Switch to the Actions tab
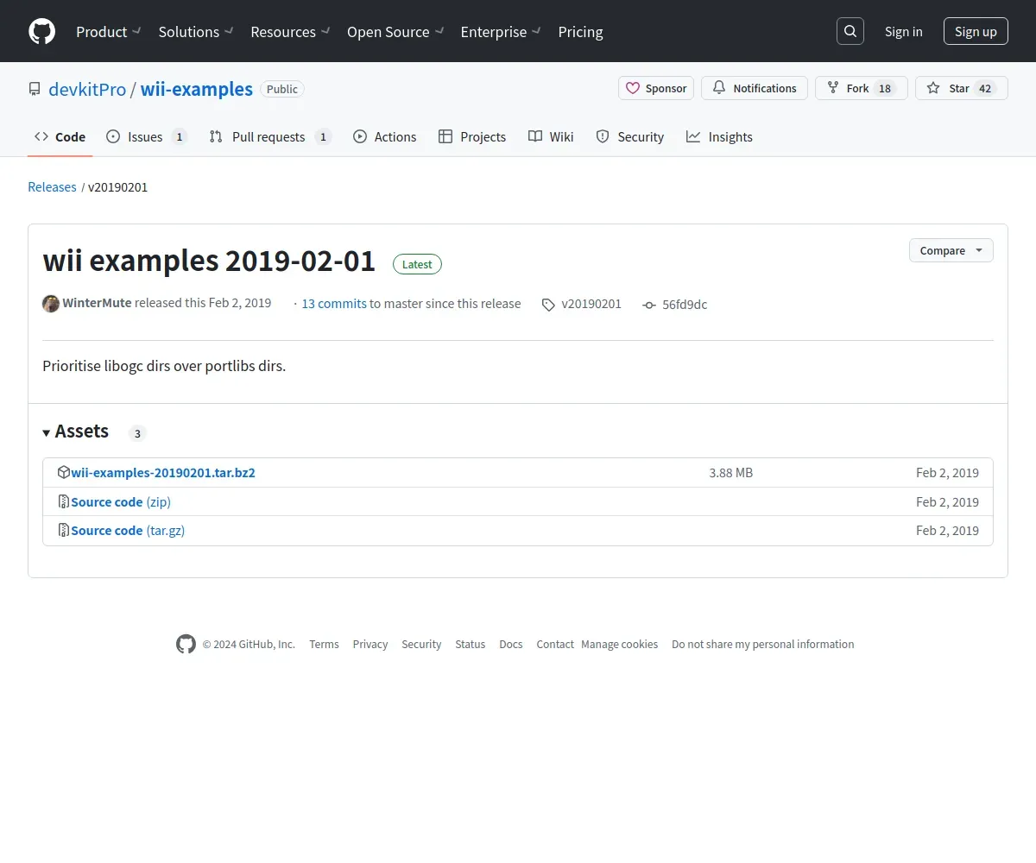This screenshot has width=1036, height=863. [384, 136]
